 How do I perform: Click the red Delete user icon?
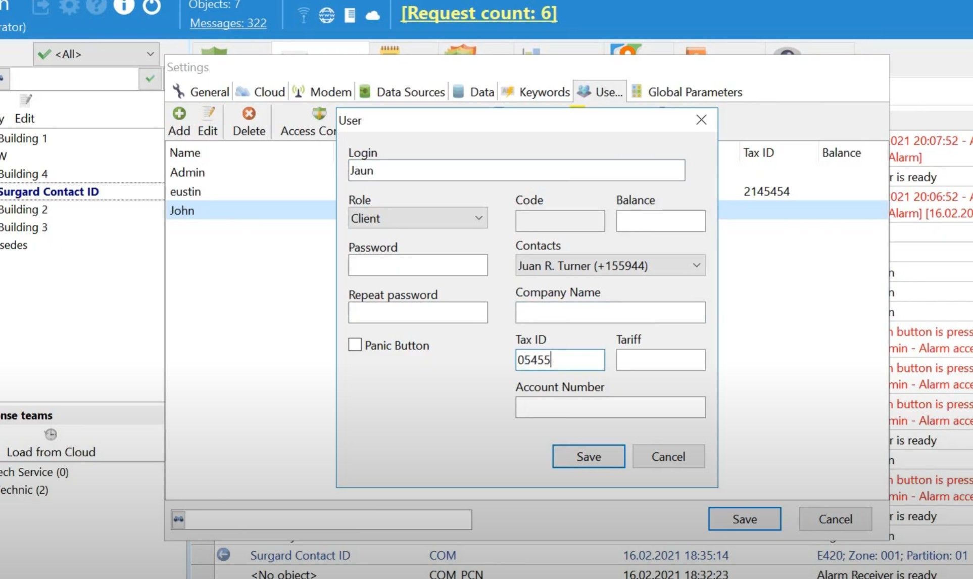pyautogui.click(x=249, y=114)
